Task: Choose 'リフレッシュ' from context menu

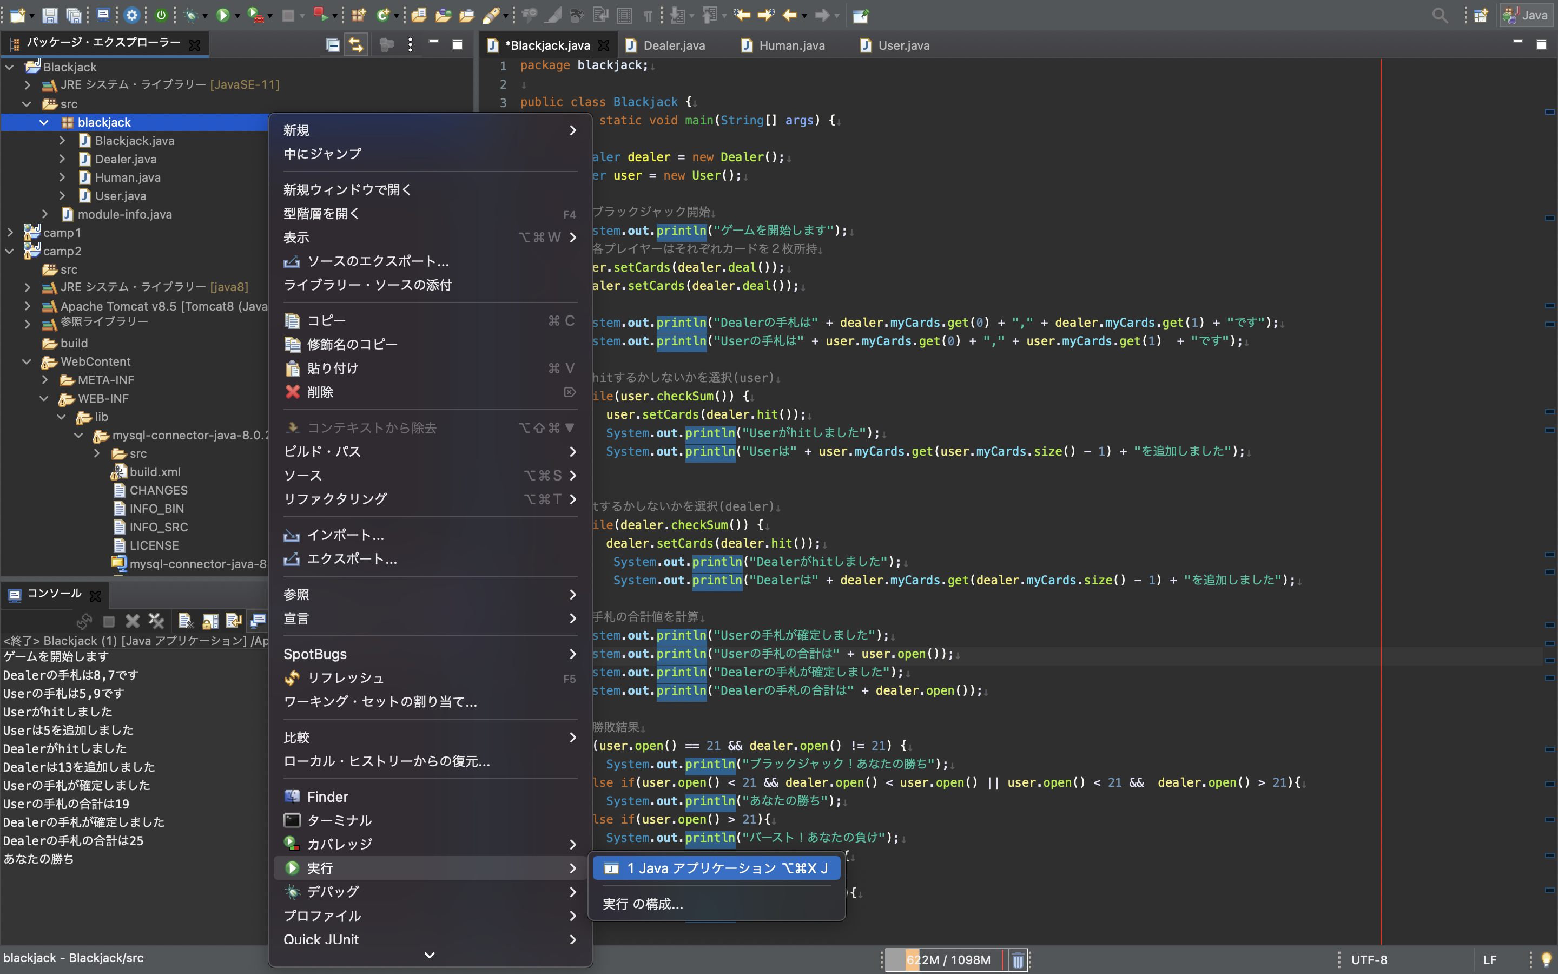Action: click(345, 677)
